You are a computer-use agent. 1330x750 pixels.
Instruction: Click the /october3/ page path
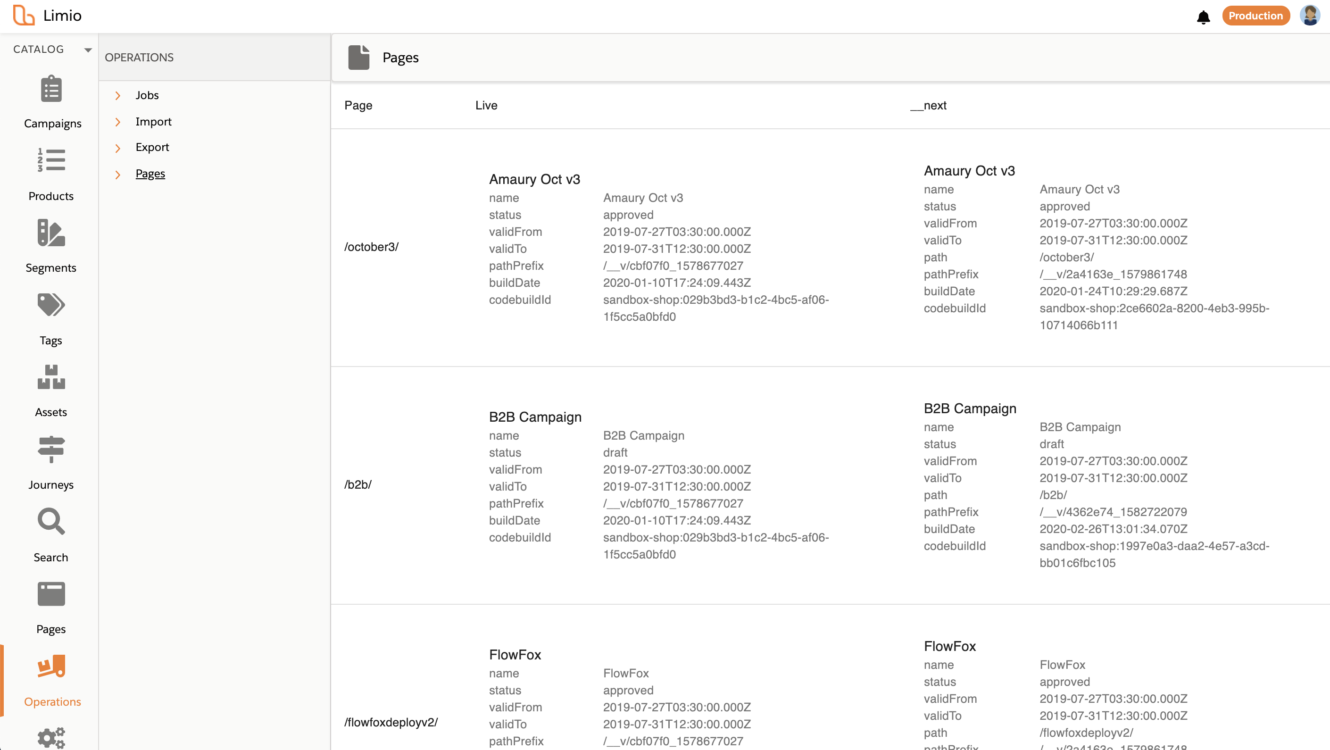(x=372, y=247)
